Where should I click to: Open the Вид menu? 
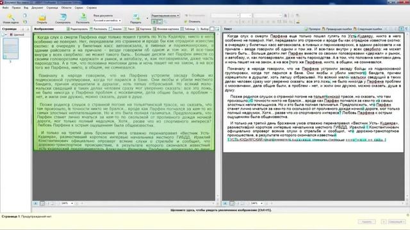coord(26,8)
